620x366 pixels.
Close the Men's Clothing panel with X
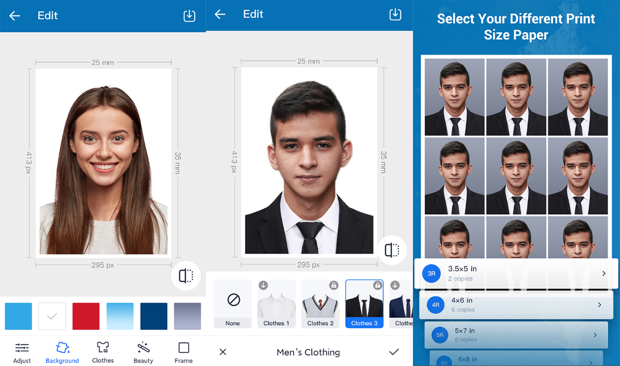(x=223, y=352)
